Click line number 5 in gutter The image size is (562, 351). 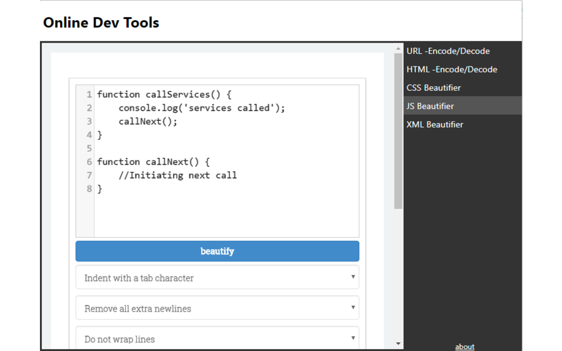coord(89,148)
